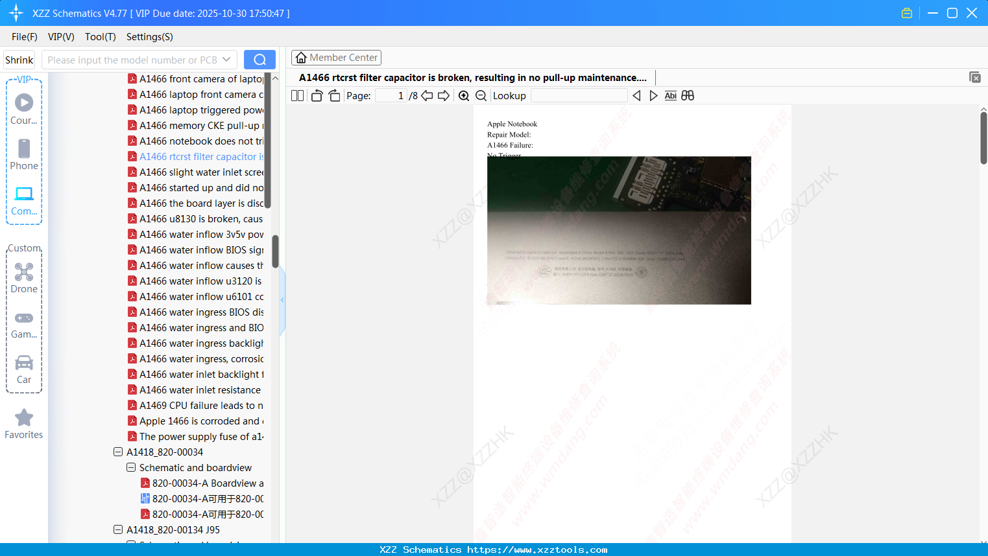Open 'A1466 front camera of laptop' document

196,78
